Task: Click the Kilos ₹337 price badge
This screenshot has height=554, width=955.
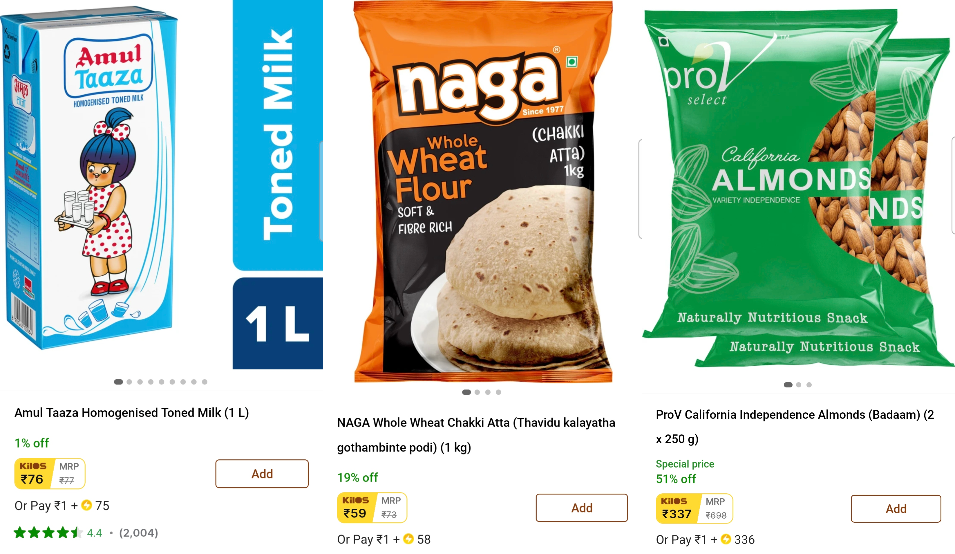Action: tap(694, 508)
